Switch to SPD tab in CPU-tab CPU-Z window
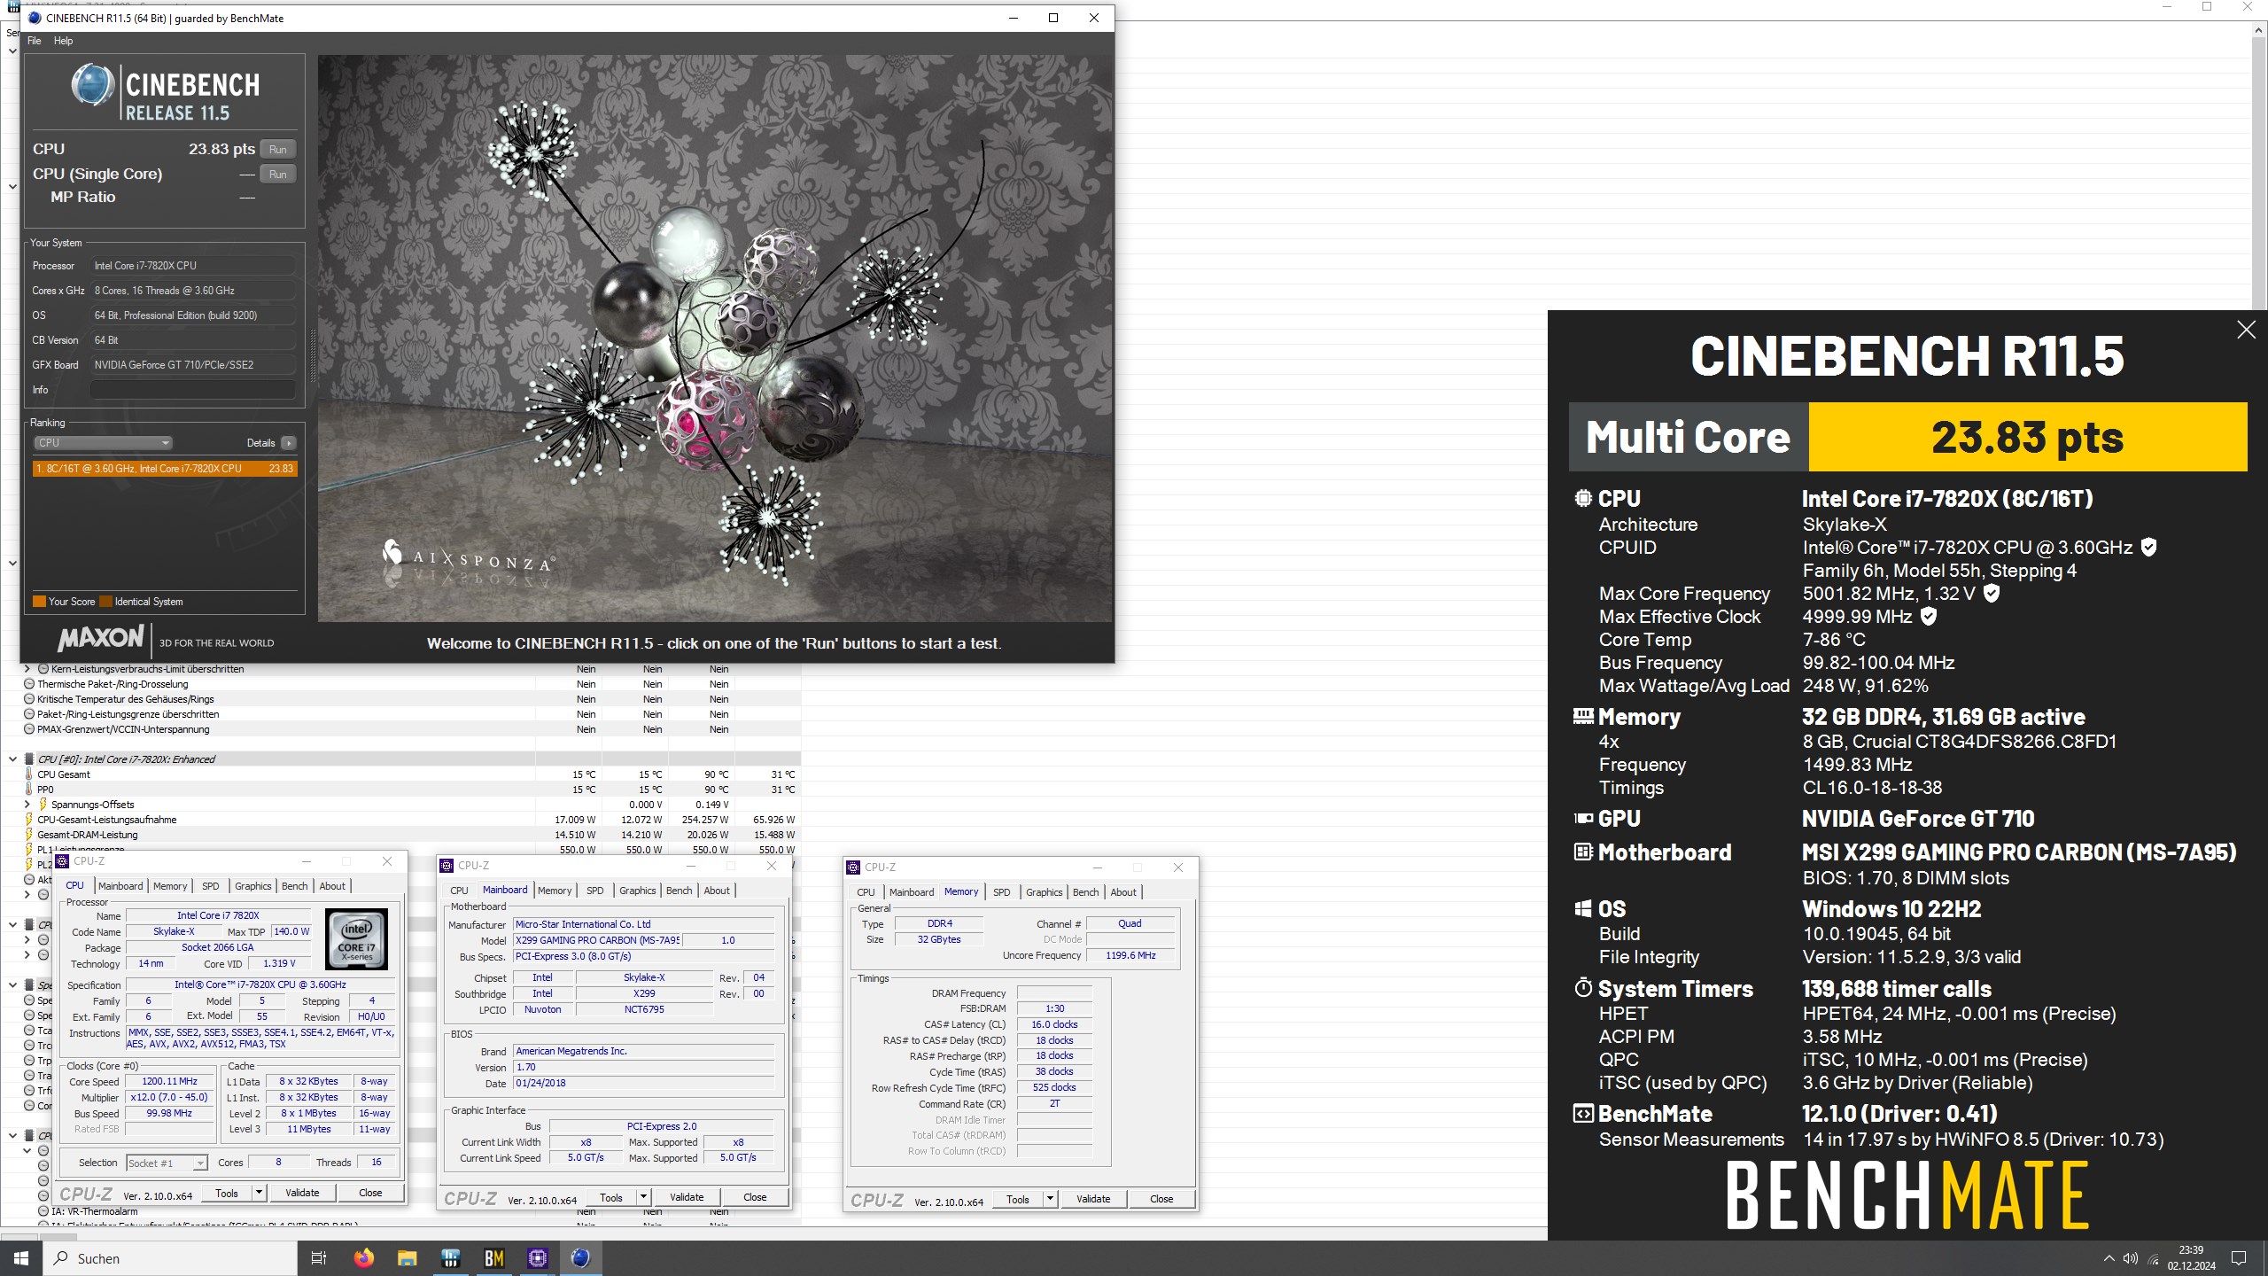Image resolution: width=2268 pixels, height=1276 pixels. click(x=210, y=886)
